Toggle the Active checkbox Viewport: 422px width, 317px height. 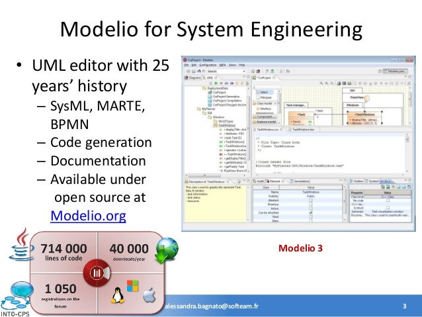(x=311, y=208)
